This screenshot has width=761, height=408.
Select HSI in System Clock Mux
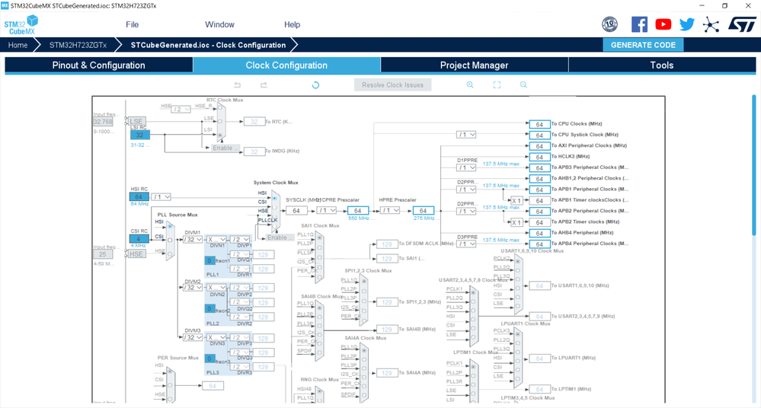pyautogui.click(x=275, y=198)
